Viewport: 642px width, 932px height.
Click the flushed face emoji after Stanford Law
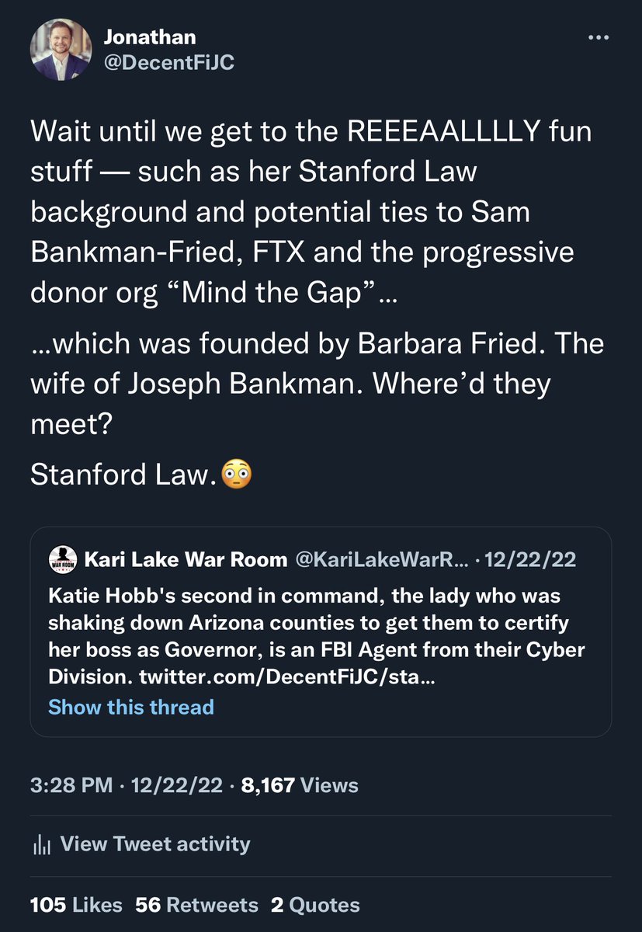click(x=236, y=475)
